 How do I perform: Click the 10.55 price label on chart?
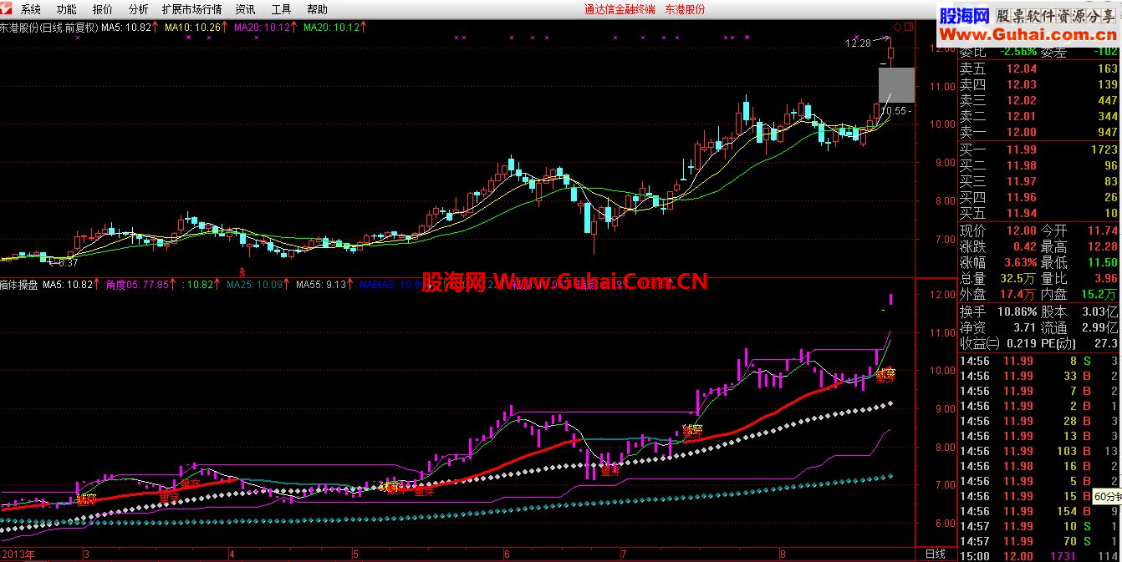896,110
